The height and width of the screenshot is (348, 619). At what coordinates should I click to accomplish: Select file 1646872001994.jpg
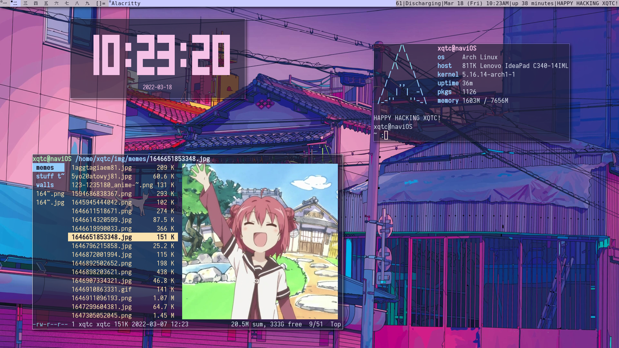click(123, 255)
